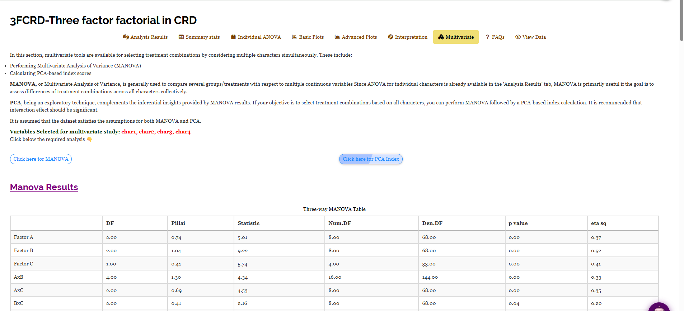Viewport: 684px width, 311px height.
Task: Select the AxC row label
Action: pyautogui.click(x=19, y=290)
